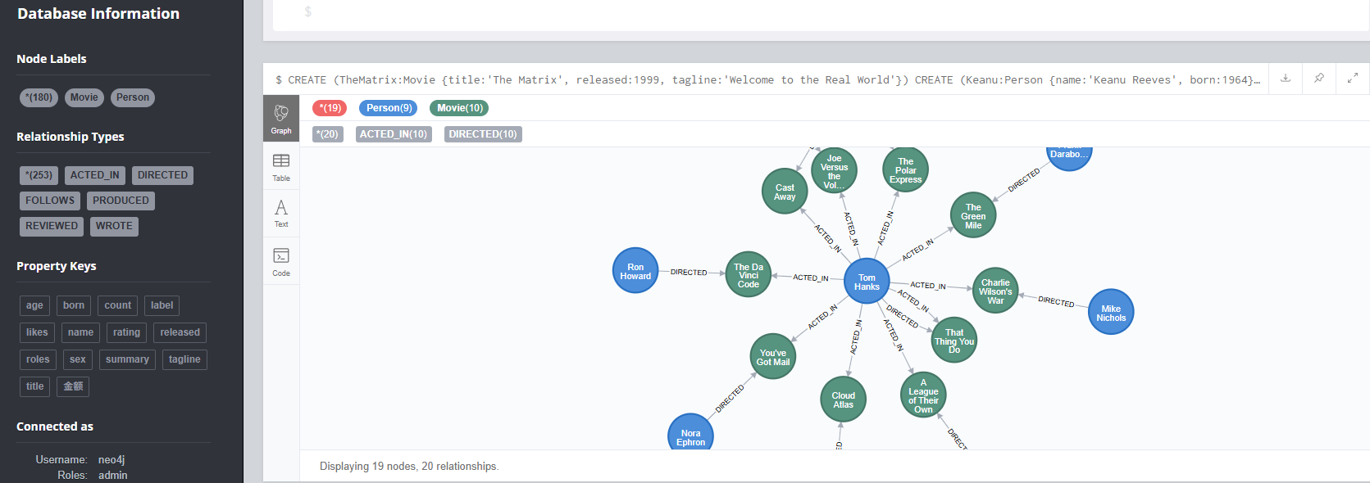1370x483 pixels.
Task: Click the title property key
Action: 34,386
